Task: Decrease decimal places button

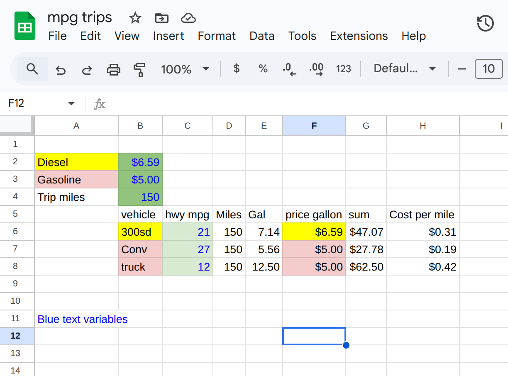Action: pyautogui.click(x=289, y=69)
